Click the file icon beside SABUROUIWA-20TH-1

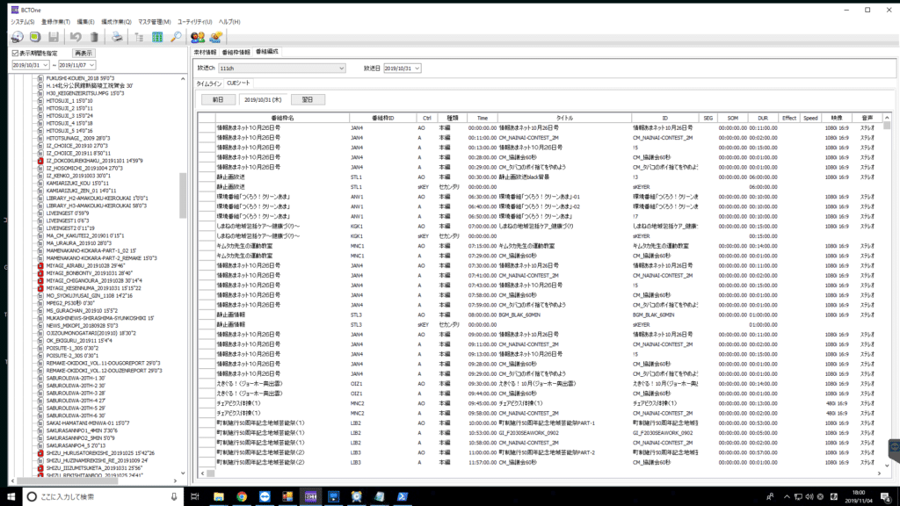pos(40,379)
